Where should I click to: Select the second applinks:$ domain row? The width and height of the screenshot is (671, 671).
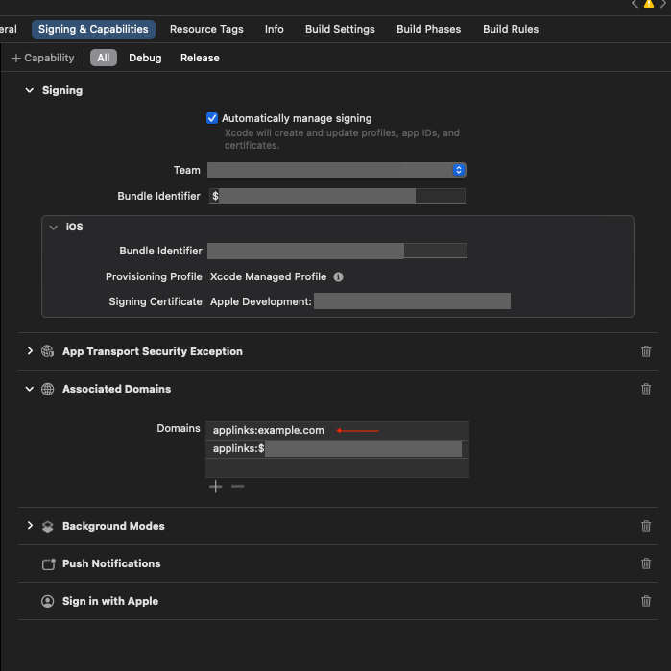pyautogui.click(x=337, y=449)
